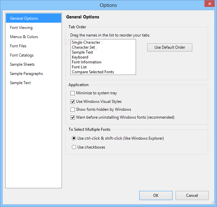Select Sample Paragraphs in the sidebar
The width and height of the screenshot is (217, 207).
[34, 74]
